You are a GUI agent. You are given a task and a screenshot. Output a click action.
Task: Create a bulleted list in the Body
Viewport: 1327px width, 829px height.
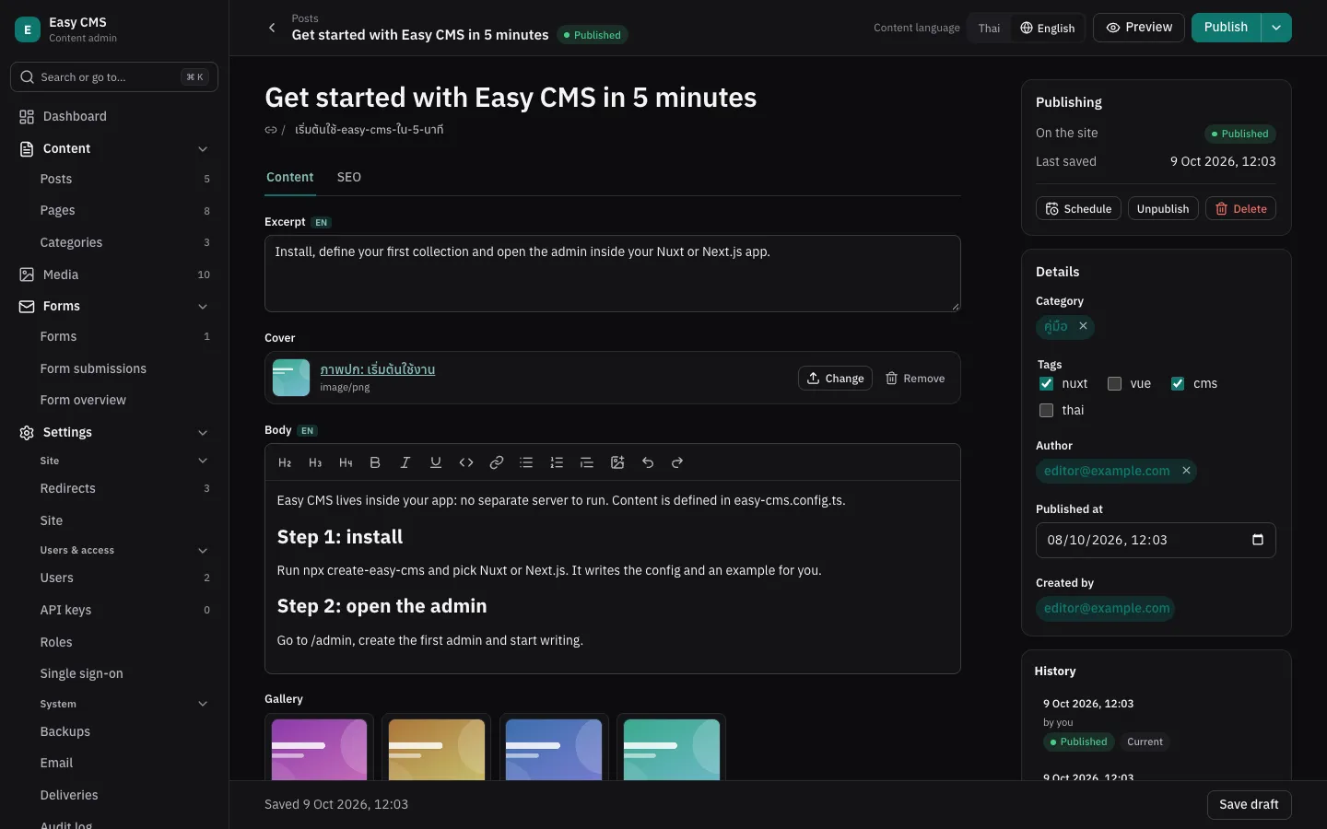[x=526, y=462]
